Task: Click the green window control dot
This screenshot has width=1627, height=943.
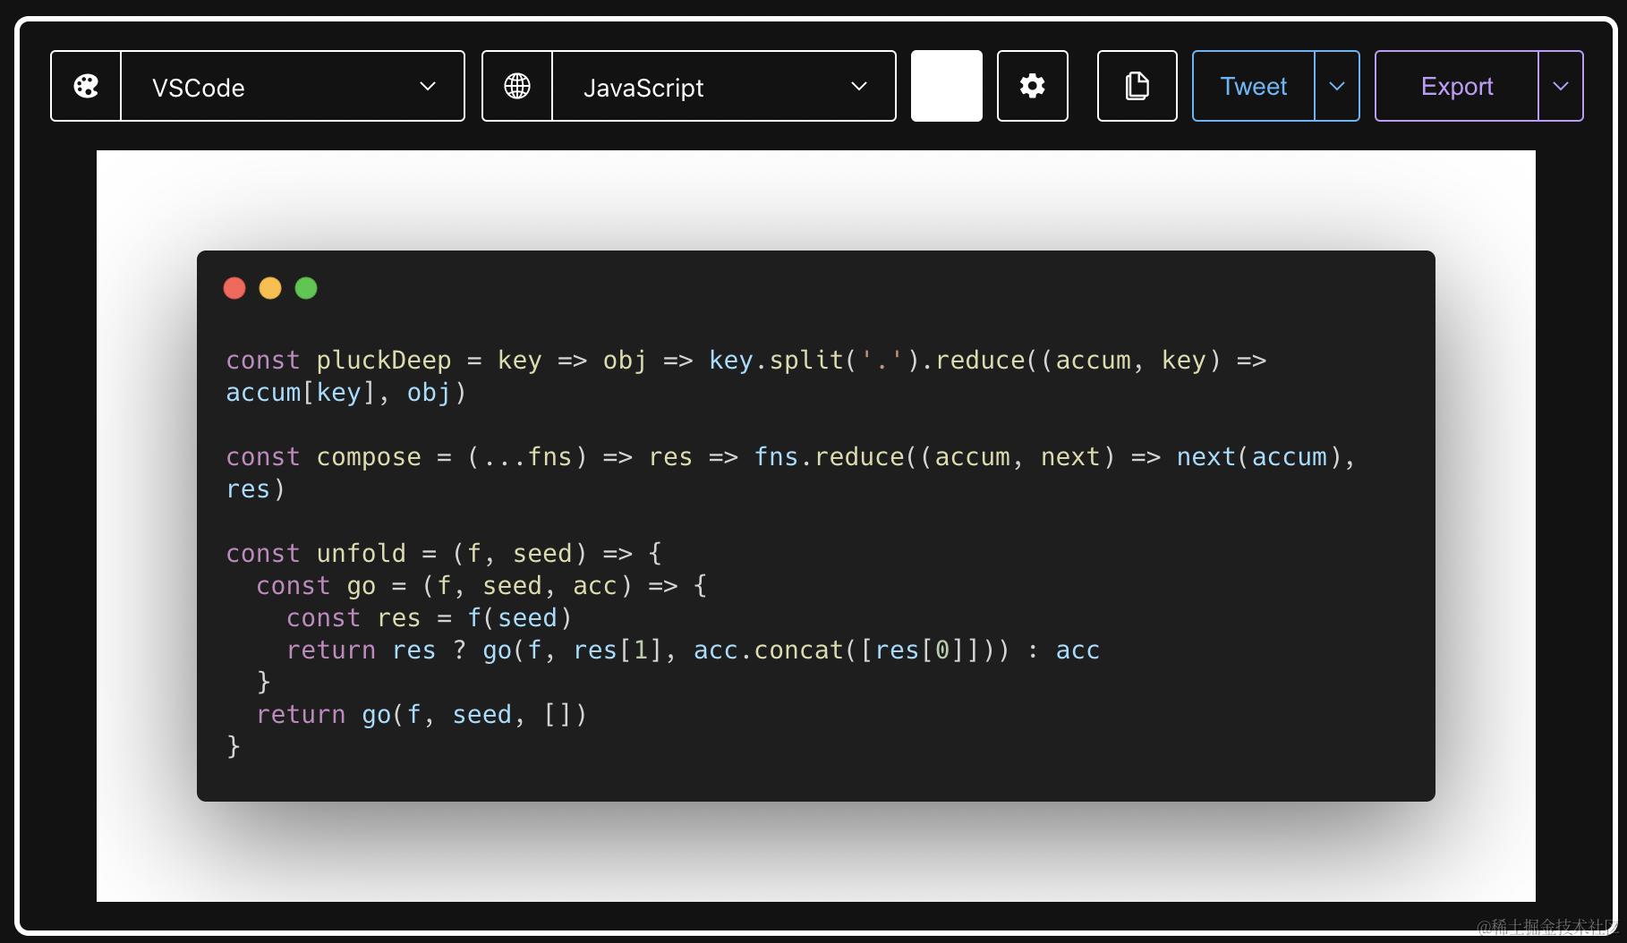Action: click(x=306, y=288)
